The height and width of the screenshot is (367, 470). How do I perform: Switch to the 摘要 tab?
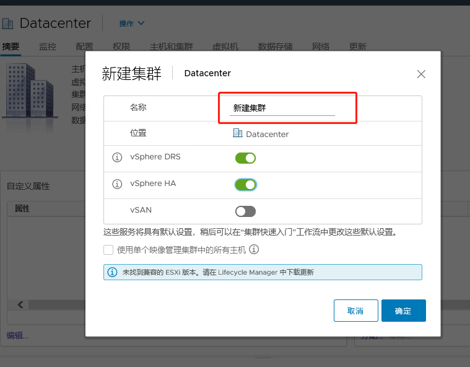[11, 46]
